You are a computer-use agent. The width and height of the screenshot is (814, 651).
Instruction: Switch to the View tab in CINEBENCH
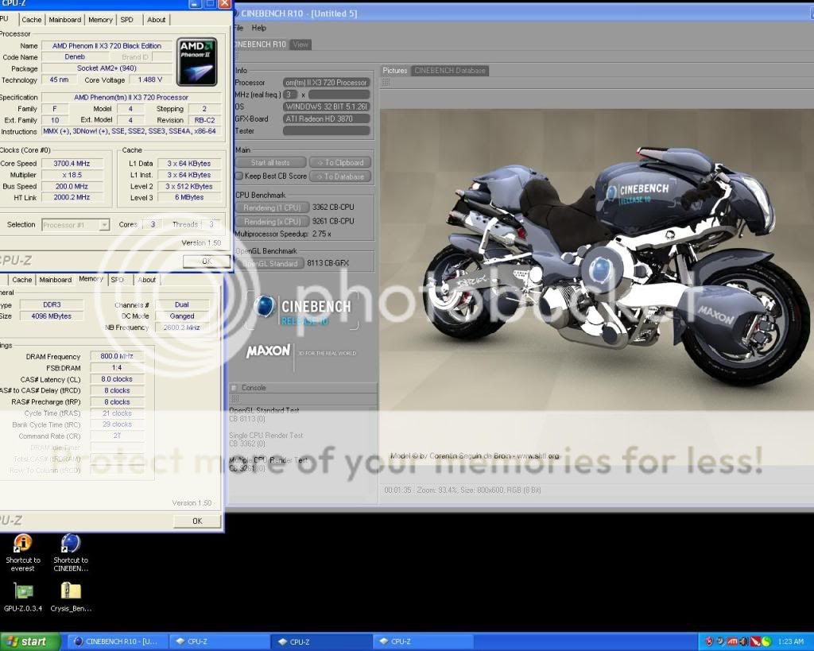300,45
